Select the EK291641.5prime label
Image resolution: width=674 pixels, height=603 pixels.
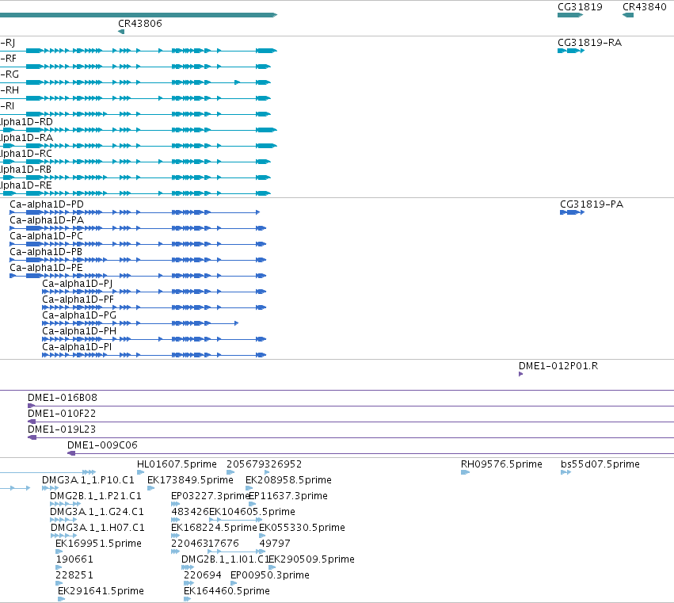[x=101, y=591]
